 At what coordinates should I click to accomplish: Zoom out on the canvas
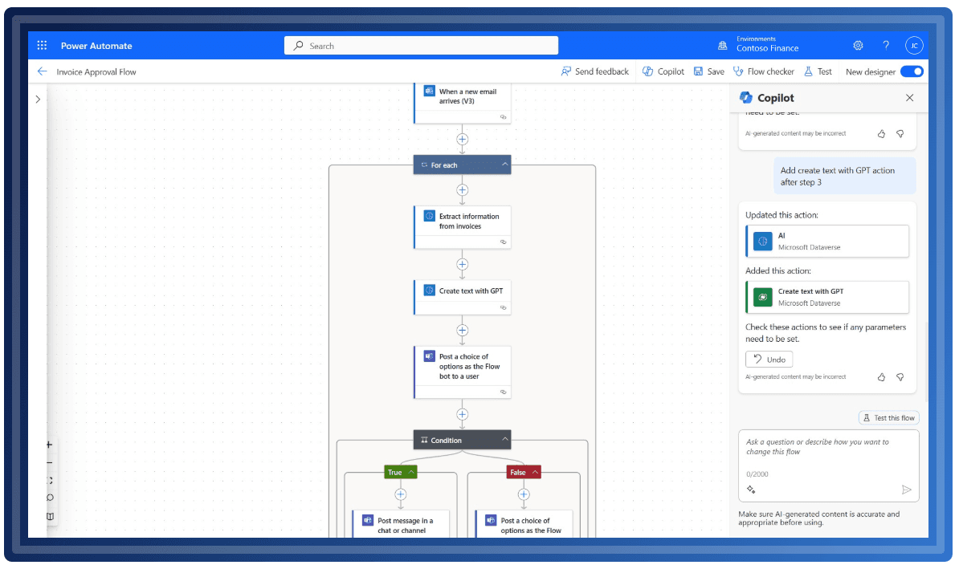tap(50, 462)
